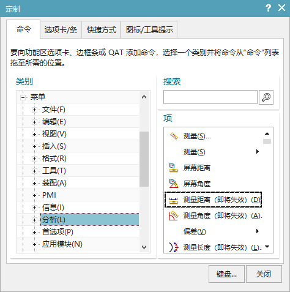Open the 测量(S) submenu arrow
The image size is (290, 292).
click(258, 152)
